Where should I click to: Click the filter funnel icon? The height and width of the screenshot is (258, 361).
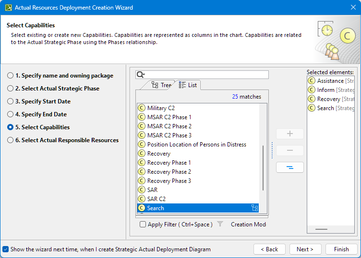point(220,224)
